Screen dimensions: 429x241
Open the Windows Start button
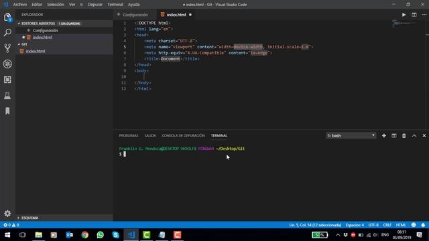tap(7, 235)
